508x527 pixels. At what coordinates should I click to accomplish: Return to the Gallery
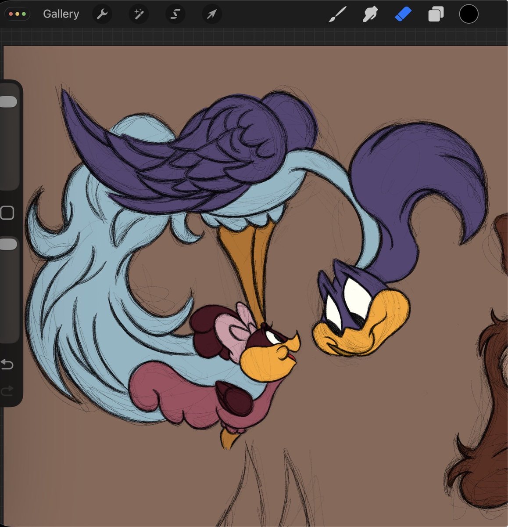pyautogui.click(x=61, y=14)
